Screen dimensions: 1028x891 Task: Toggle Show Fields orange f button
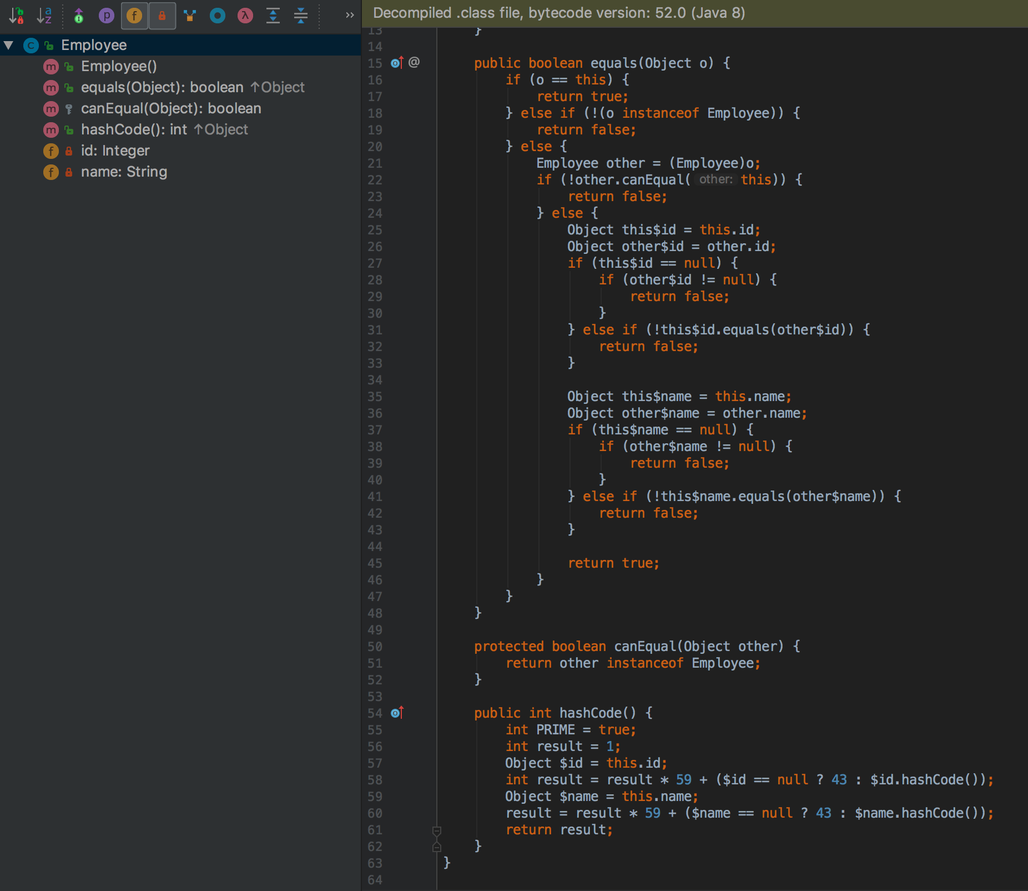[x=134, y=16]
